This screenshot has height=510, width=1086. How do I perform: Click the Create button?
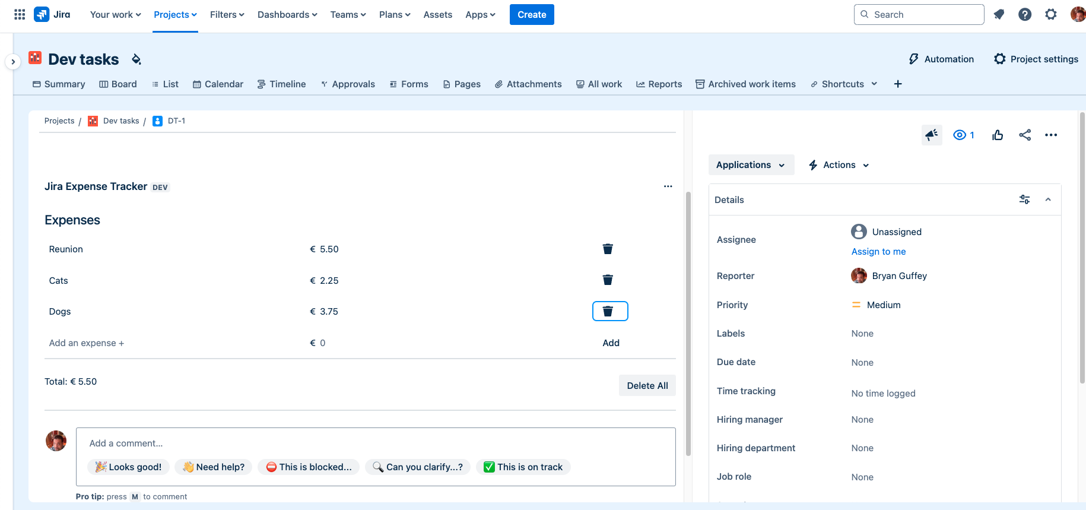pyautogui.click(x=532, y=14)
